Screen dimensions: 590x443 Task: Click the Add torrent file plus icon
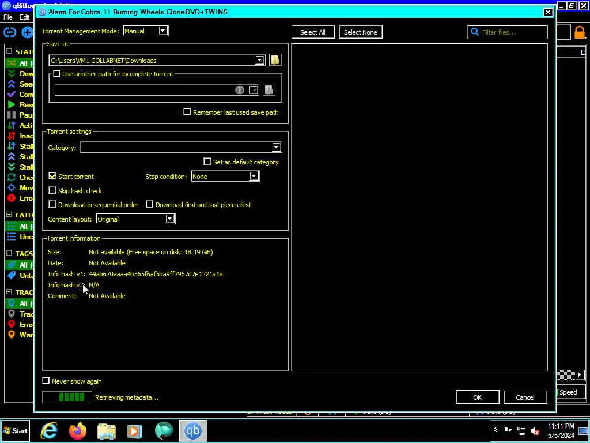27,32
